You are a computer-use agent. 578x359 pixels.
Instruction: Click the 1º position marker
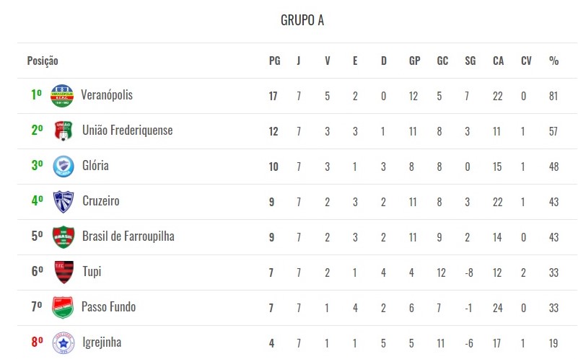36,95
